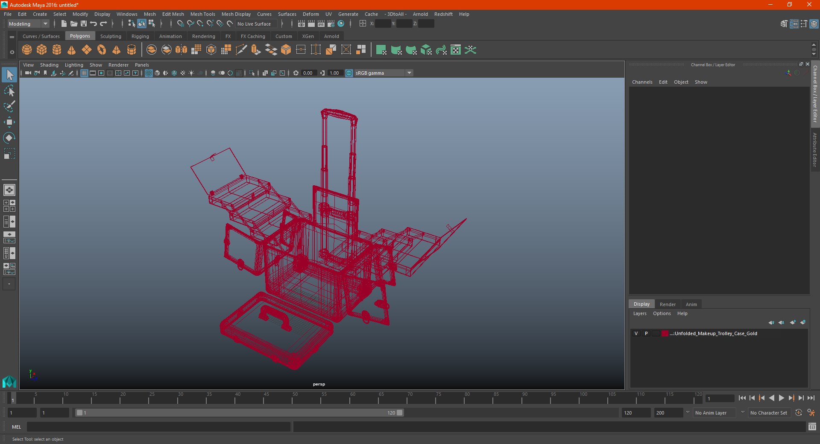820x444 pixels.
Task: Open the Render Settings clapperboard icon
Action: (331, 24)
